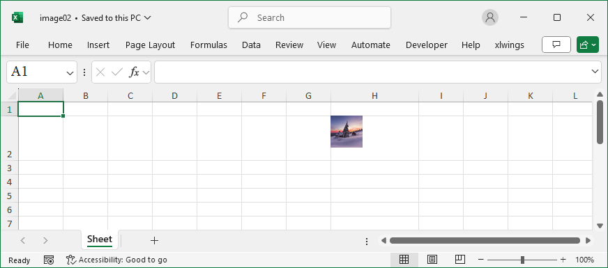Open the Automate ribbon tab

(371, 45)
